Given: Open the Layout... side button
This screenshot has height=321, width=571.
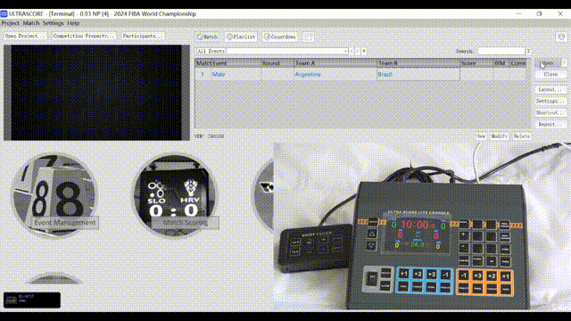Looking at the screenshot, I should click(x=550, y=89).
